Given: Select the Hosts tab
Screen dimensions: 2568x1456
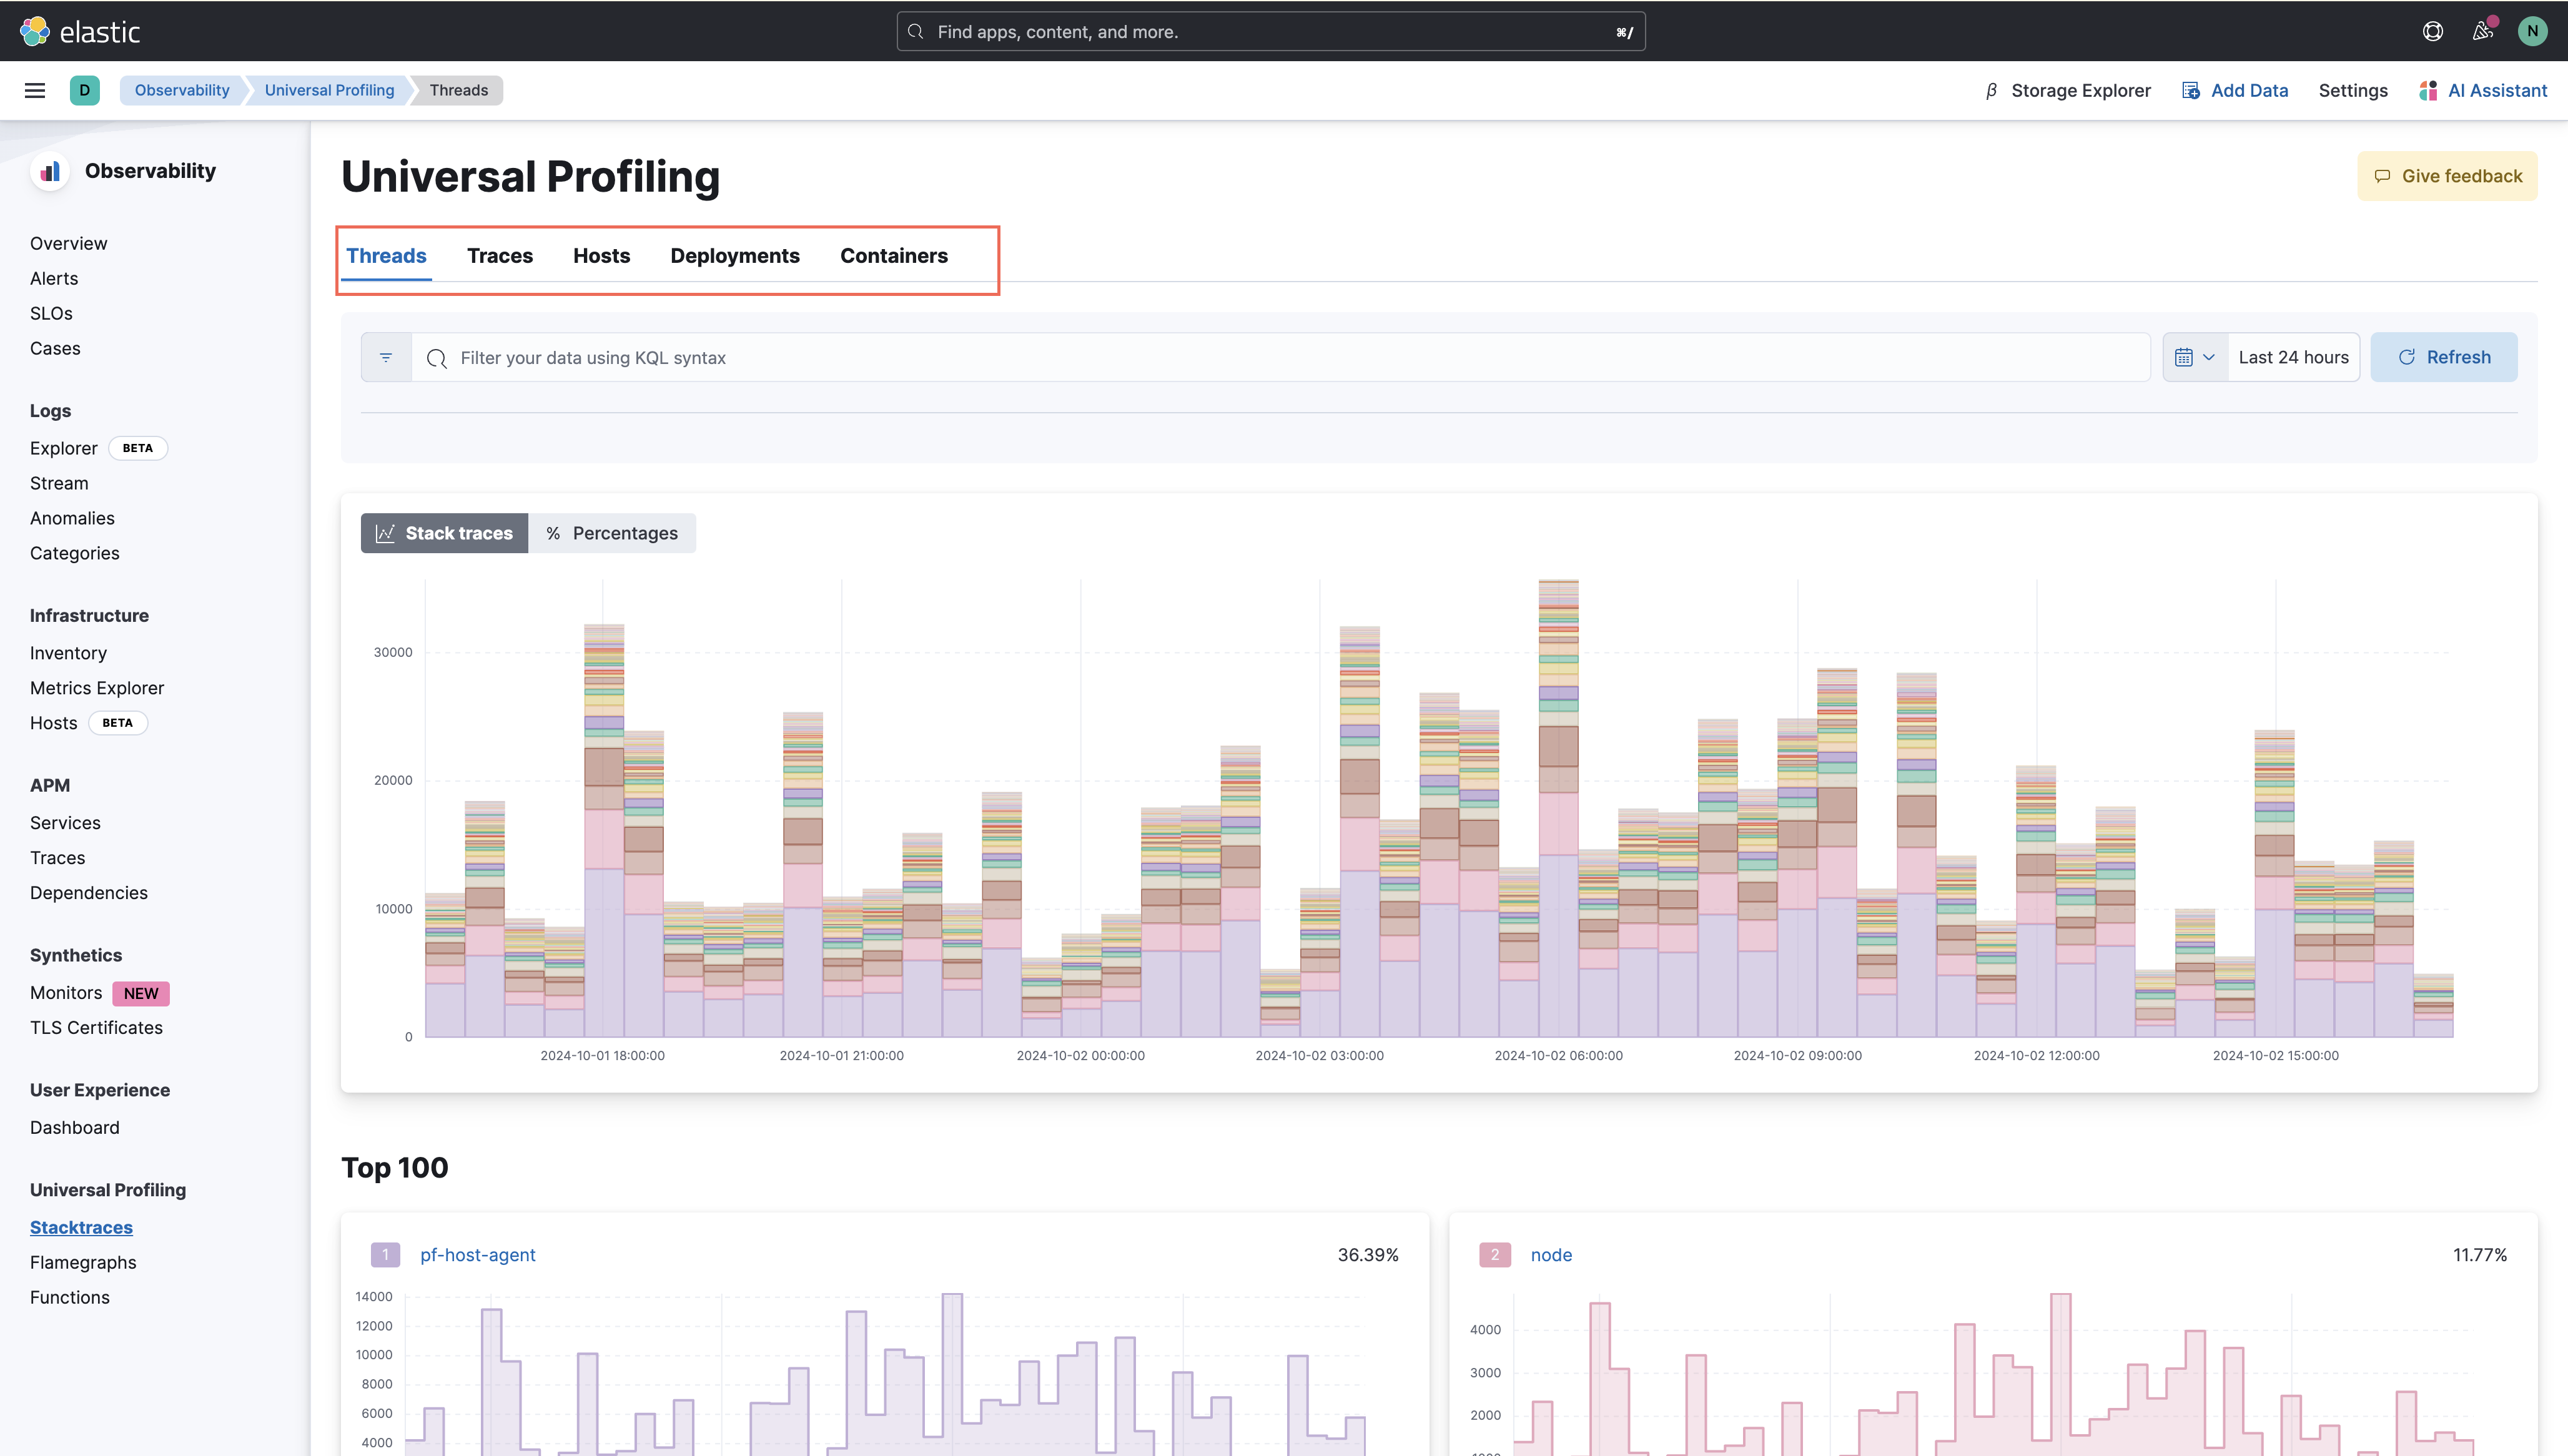Looking at the screenshot, I should (601, 256).
